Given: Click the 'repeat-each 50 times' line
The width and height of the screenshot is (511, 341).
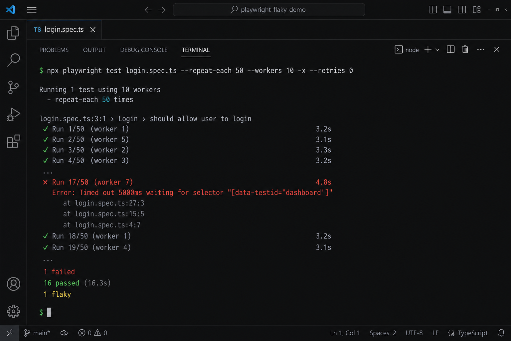Looking at the screenshot, I should (x=94, y=100).
